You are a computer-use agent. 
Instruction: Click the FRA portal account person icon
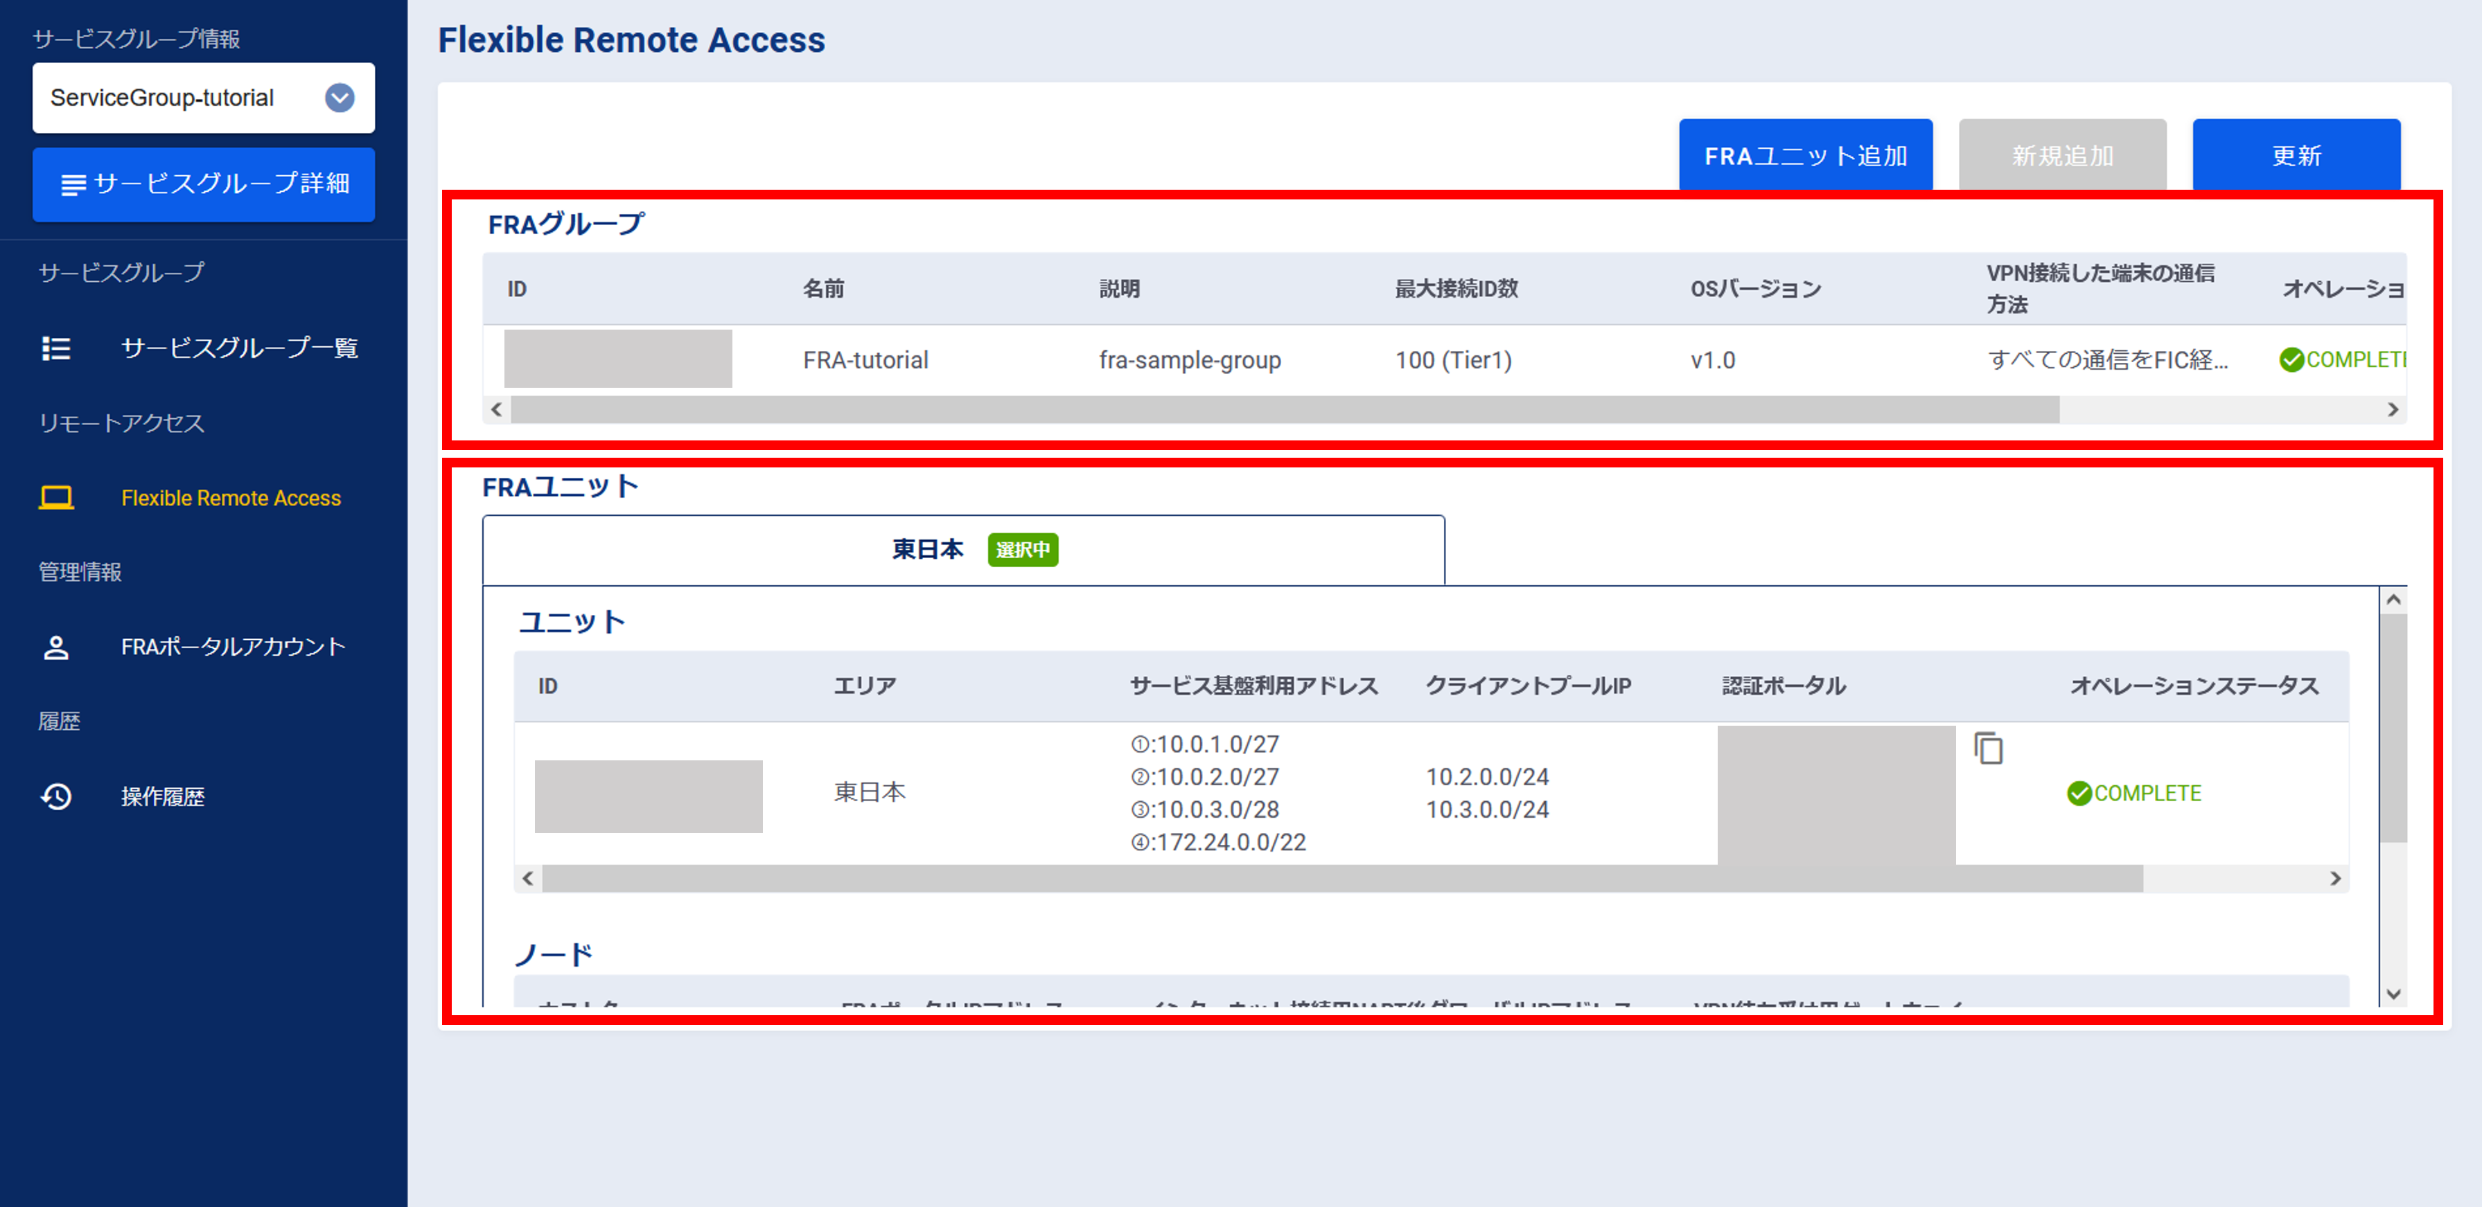tap(56, 647)
